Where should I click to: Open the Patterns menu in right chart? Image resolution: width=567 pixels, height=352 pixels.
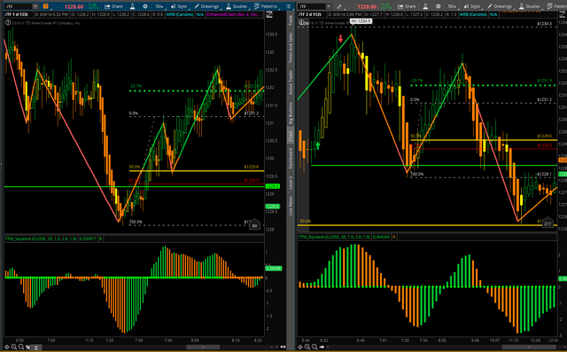[558, 6]
